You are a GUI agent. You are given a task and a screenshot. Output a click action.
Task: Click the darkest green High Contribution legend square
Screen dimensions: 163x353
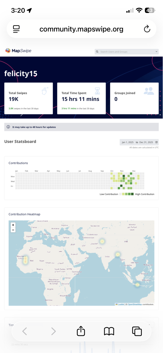tap(132, 194)
